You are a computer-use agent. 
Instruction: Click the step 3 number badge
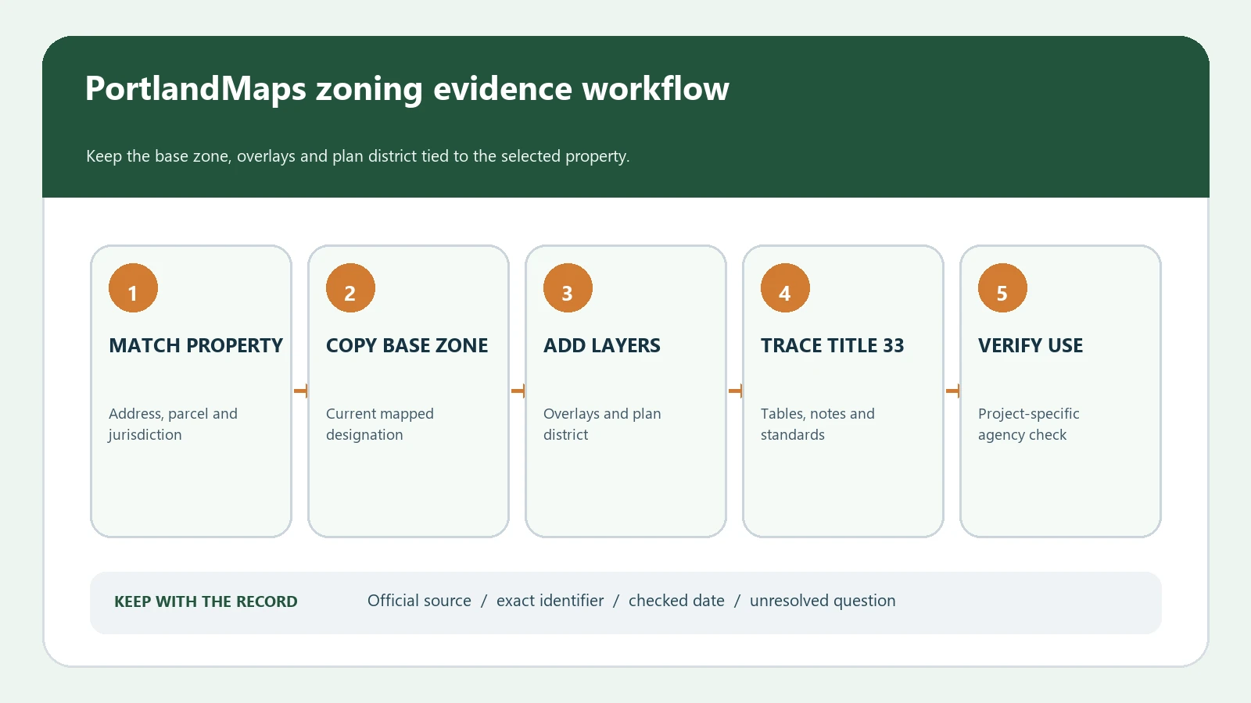[x=568, y=288]
